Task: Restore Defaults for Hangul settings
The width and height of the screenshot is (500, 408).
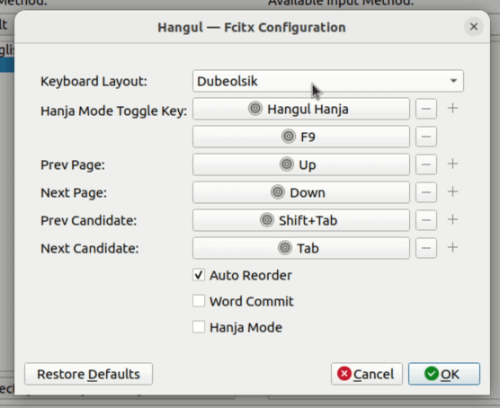Action: click(89, 374)
